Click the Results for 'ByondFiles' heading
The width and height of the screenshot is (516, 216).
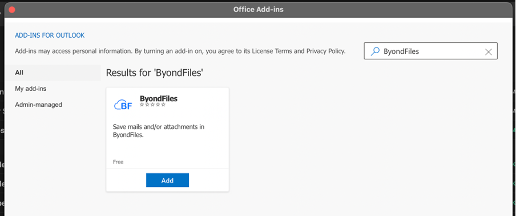tap(154, 73)
